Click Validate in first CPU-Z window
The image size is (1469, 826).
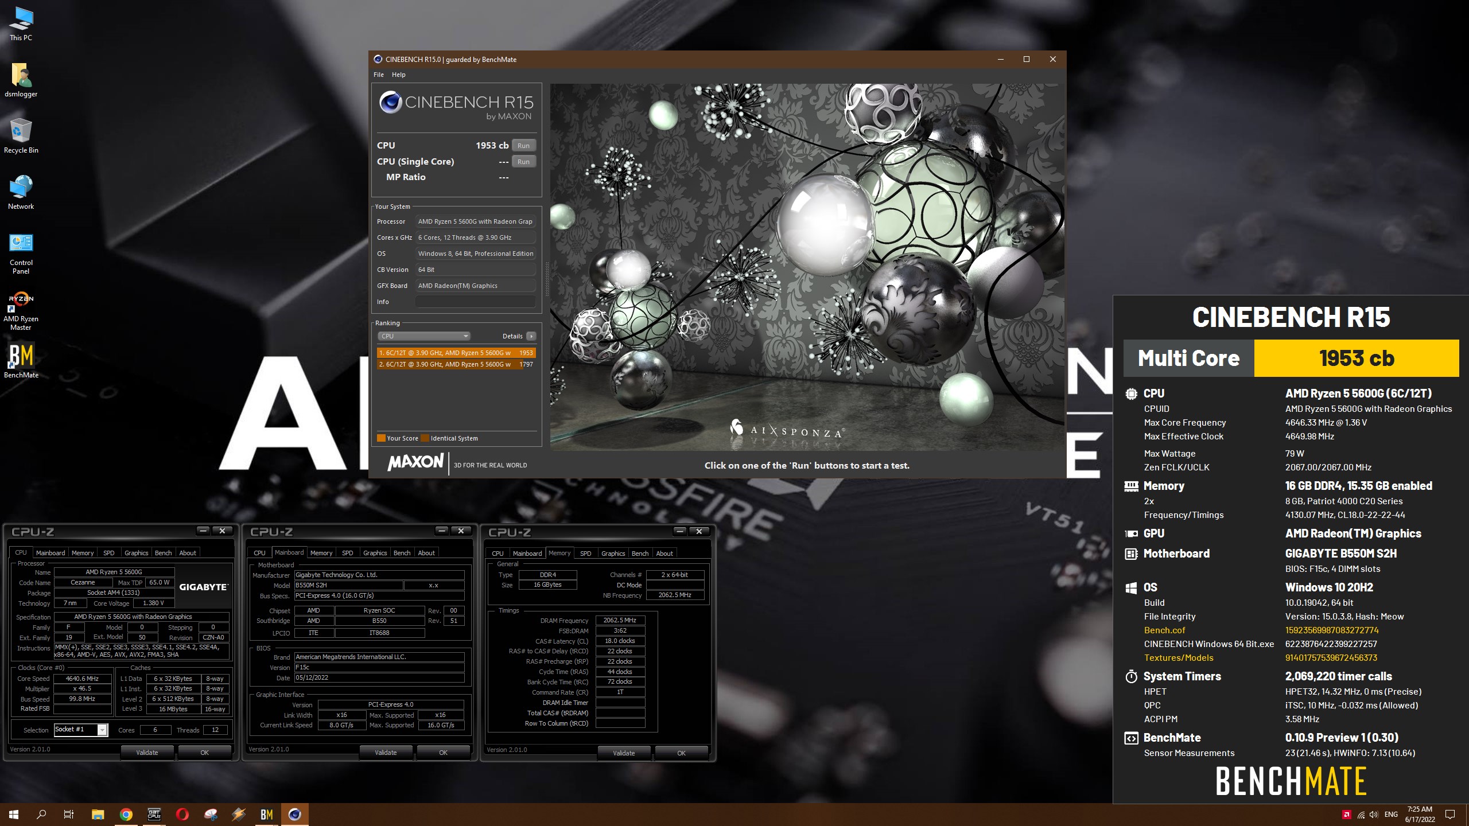tap(147, 753)
